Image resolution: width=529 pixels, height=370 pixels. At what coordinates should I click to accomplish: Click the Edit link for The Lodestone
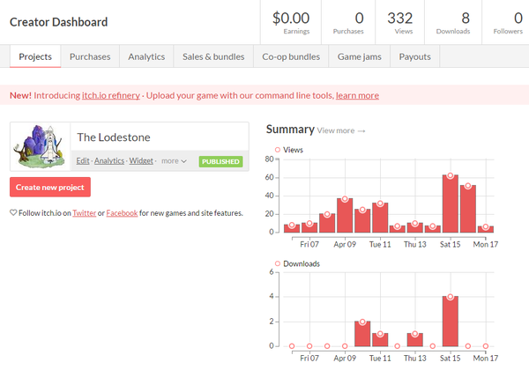83,161
